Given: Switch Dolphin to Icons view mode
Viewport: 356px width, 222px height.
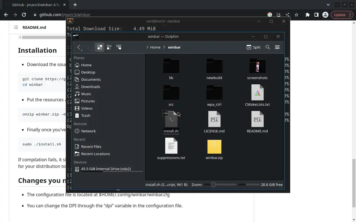Looking at the screenshot, I should (100, 47).
